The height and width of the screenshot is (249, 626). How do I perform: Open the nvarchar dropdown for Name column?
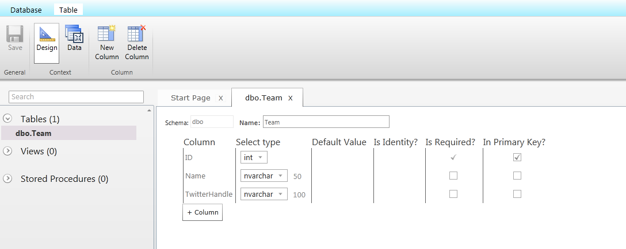point(264,176)
